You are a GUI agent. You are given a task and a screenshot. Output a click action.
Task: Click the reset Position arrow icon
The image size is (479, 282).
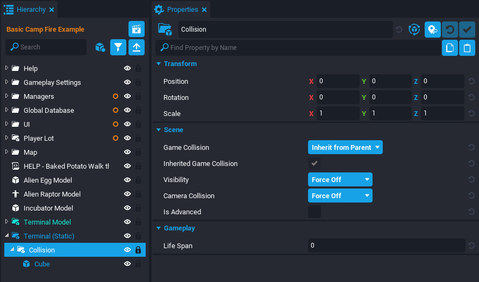pos(471,82)
